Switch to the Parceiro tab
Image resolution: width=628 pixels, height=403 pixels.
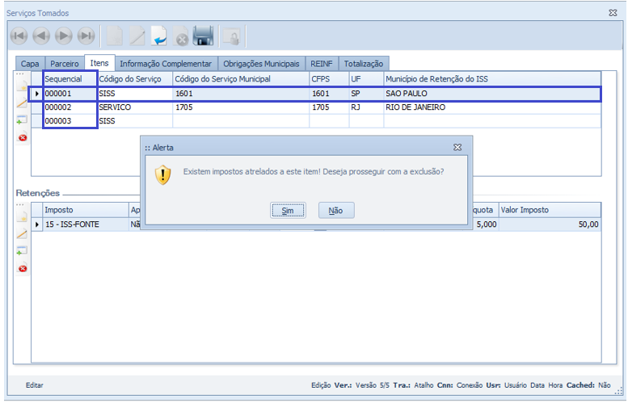65,64
